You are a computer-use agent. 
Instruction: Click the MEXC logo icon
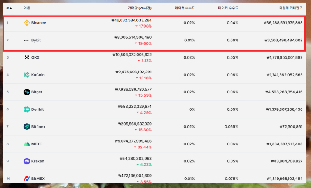point(27,144)
